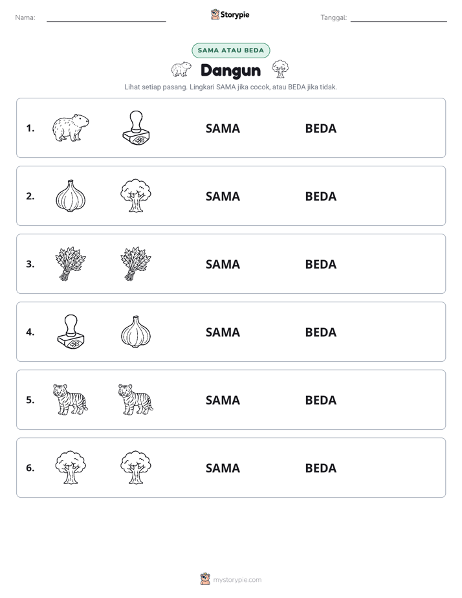Select the garlic bulb in row 2
Screen dimensions: 462x598
coord(71,195)
